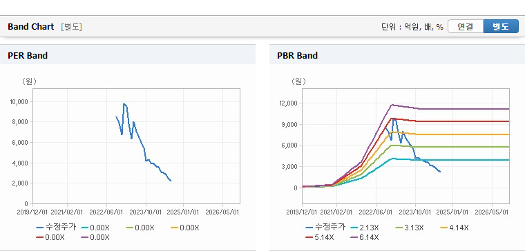This screenshot has width=525, height=251.
Task: Toggle 2.13X series in PBR legend
Action: click(x=364, y=228)
